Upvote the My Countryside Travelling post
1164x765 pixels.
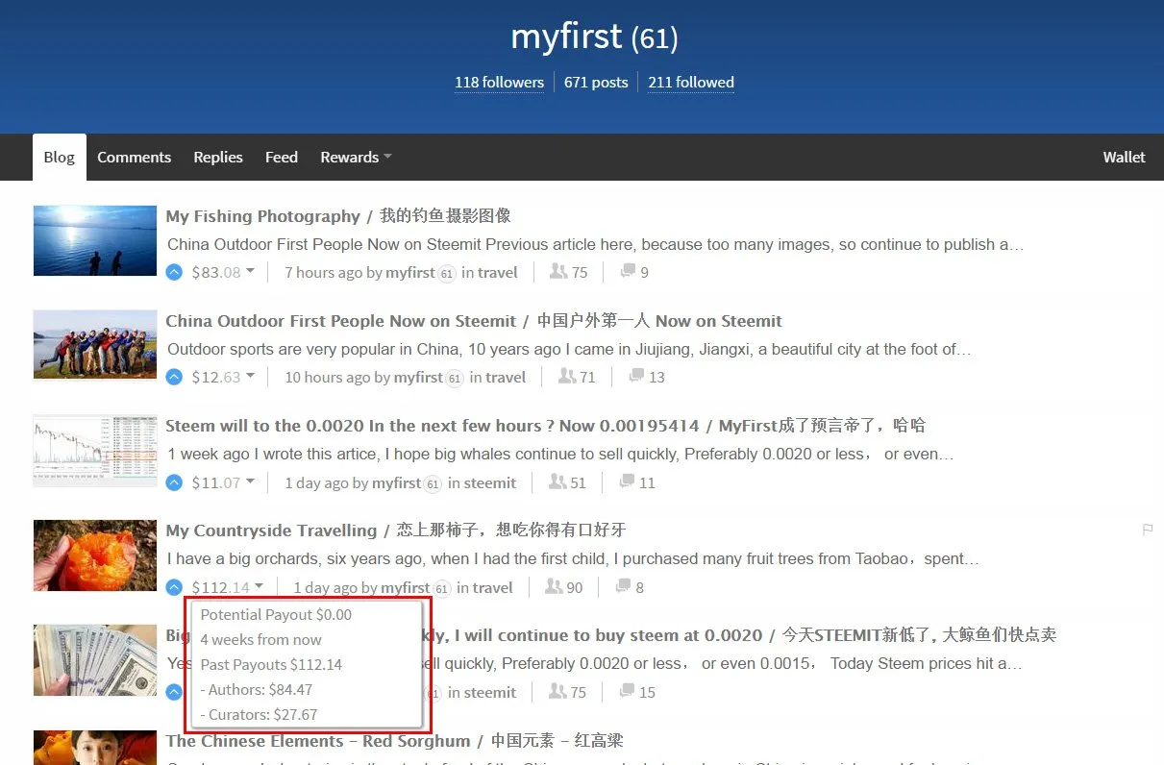[174, 587]
